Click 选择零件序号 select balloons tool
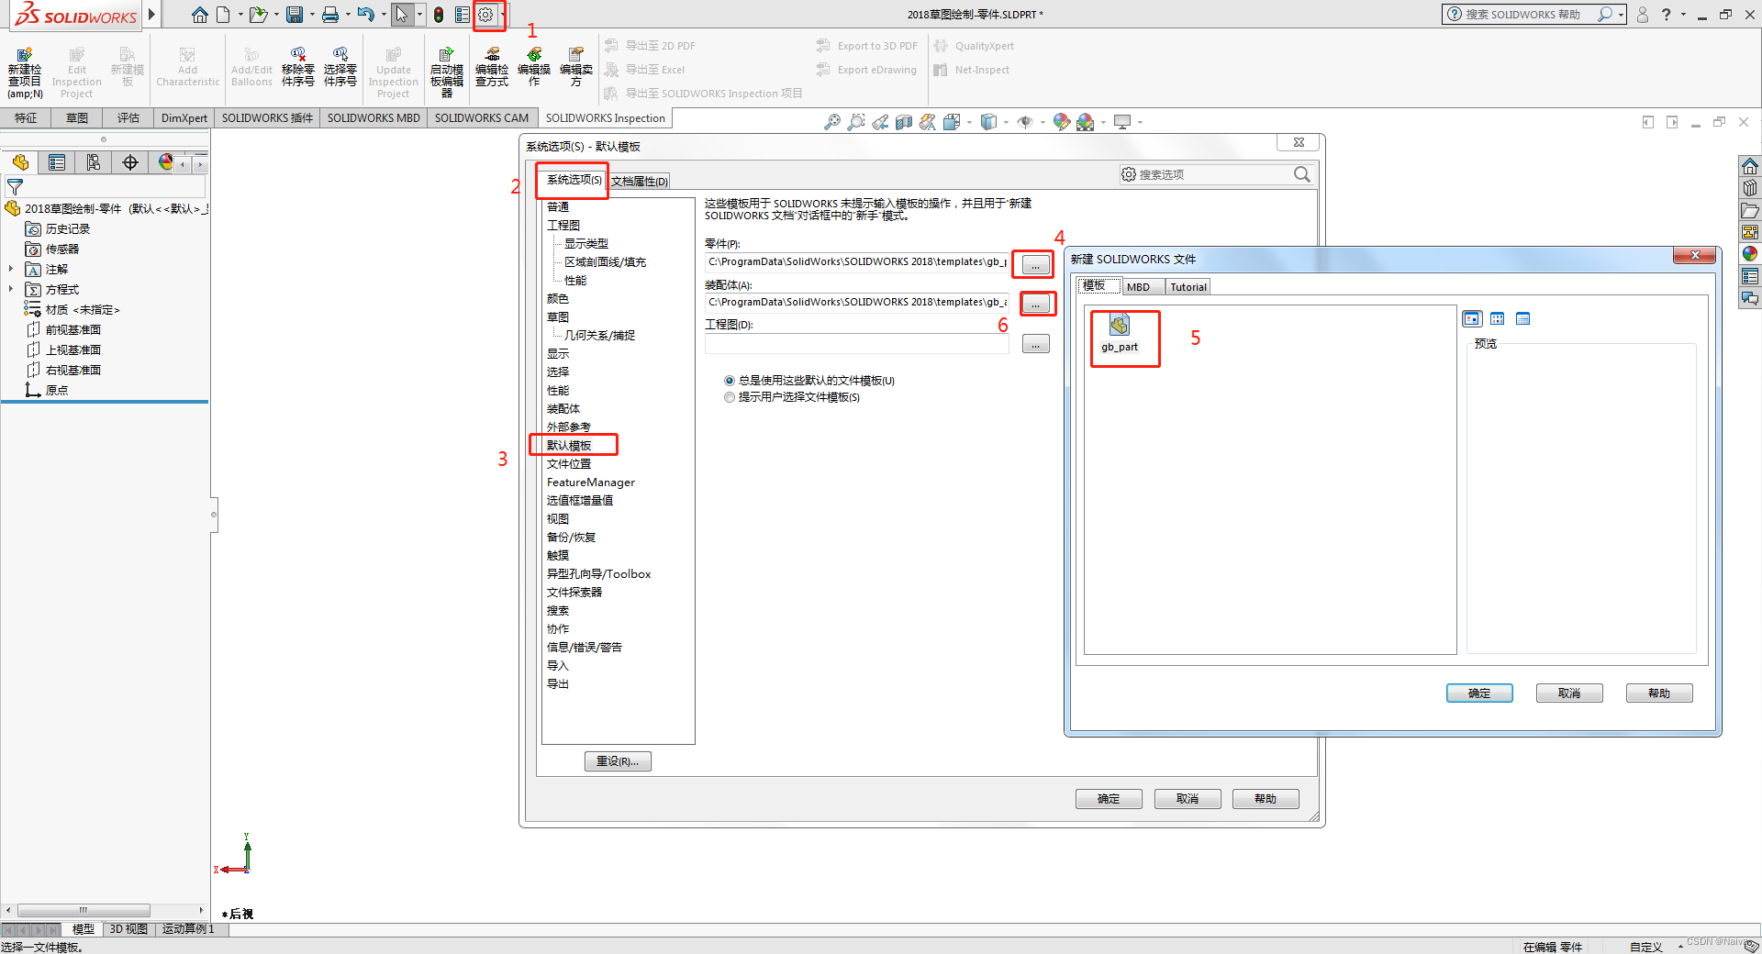Screen dimensions: 1762x954 tap(340, 68)
